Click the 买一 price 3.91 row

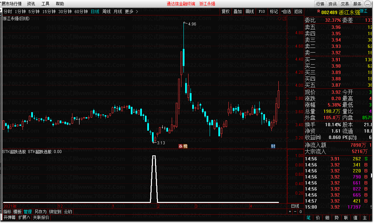coord(338,60)
